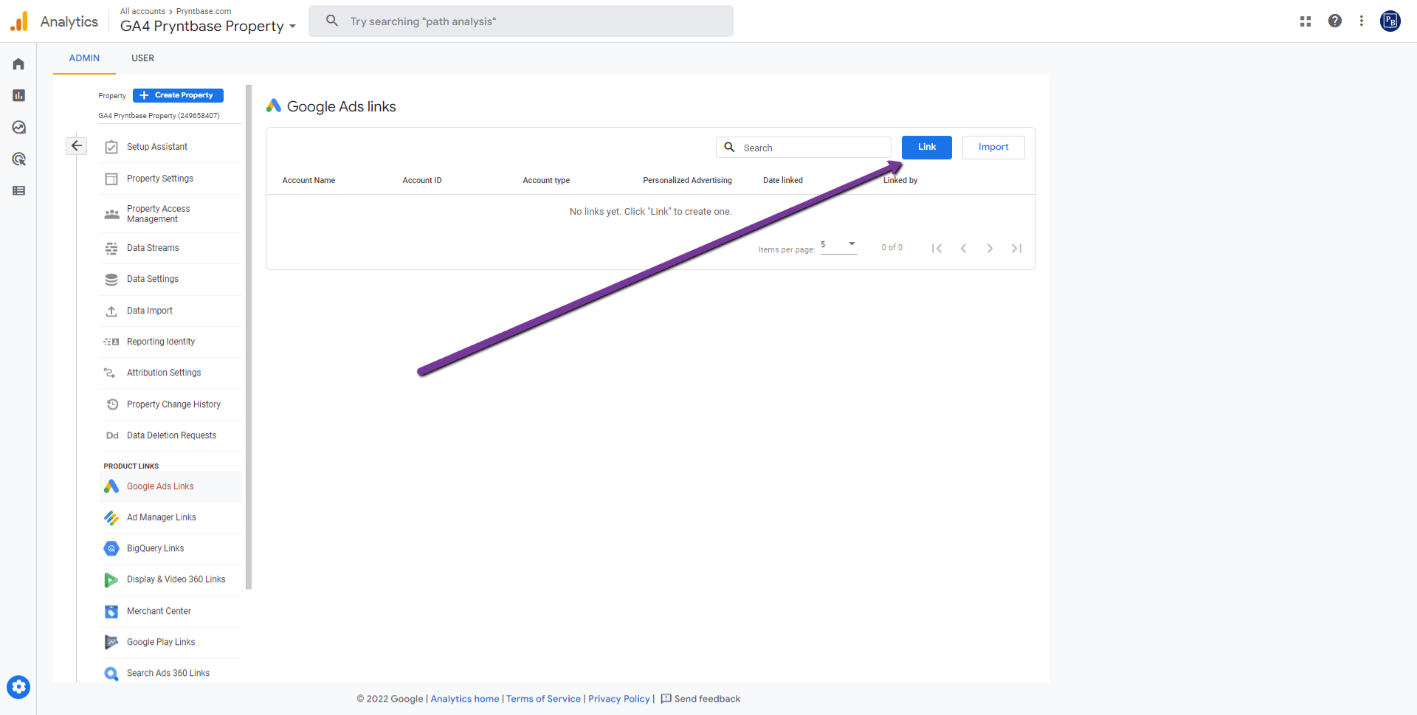
Task: Click All accounts breadcrumb
Action: click(x=142, y=11)
